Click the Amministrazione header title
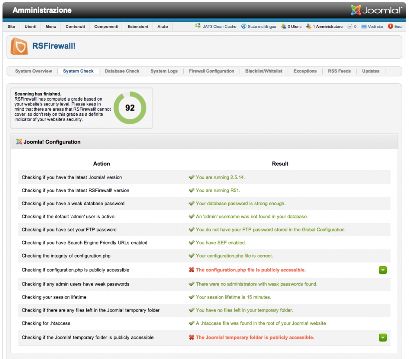This screenshot has width=409, height=359. click(x=42, y=10)
